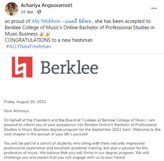This screenshot has height=161, width=164.
Task: Open Achariya Angsuvarnsiri's profile name link
Action: [x=46, y=5]
